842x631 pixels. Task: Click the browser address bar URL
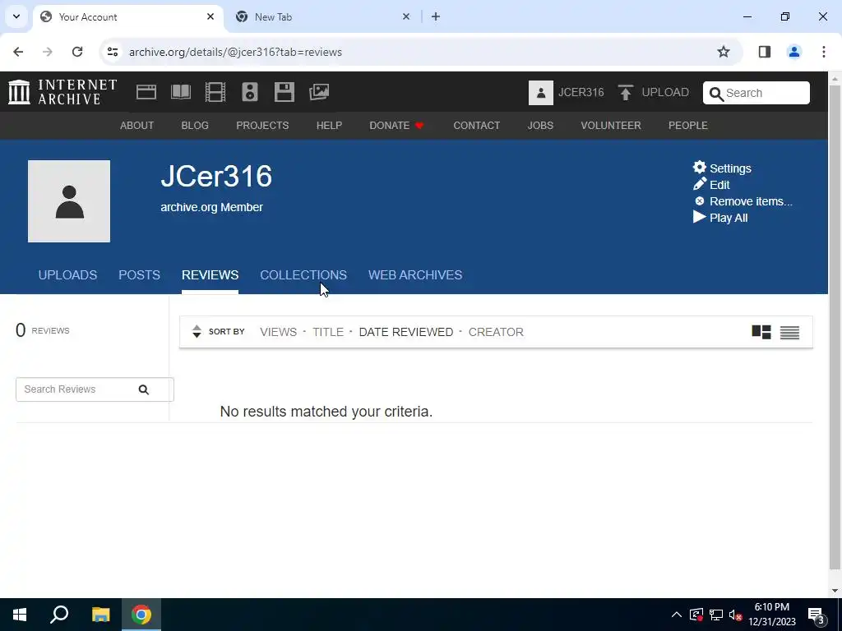click(x=235, y=52)
